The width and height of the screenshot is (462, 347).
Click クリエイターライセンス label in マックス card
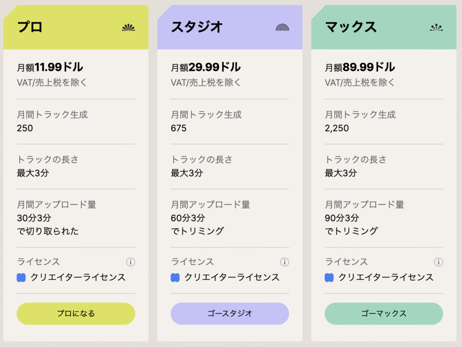pos(386,278)
